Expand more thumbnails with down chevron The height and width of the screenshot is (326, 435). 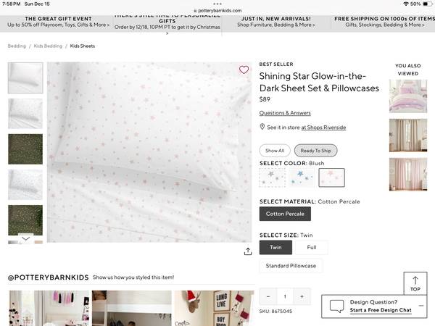26,238
